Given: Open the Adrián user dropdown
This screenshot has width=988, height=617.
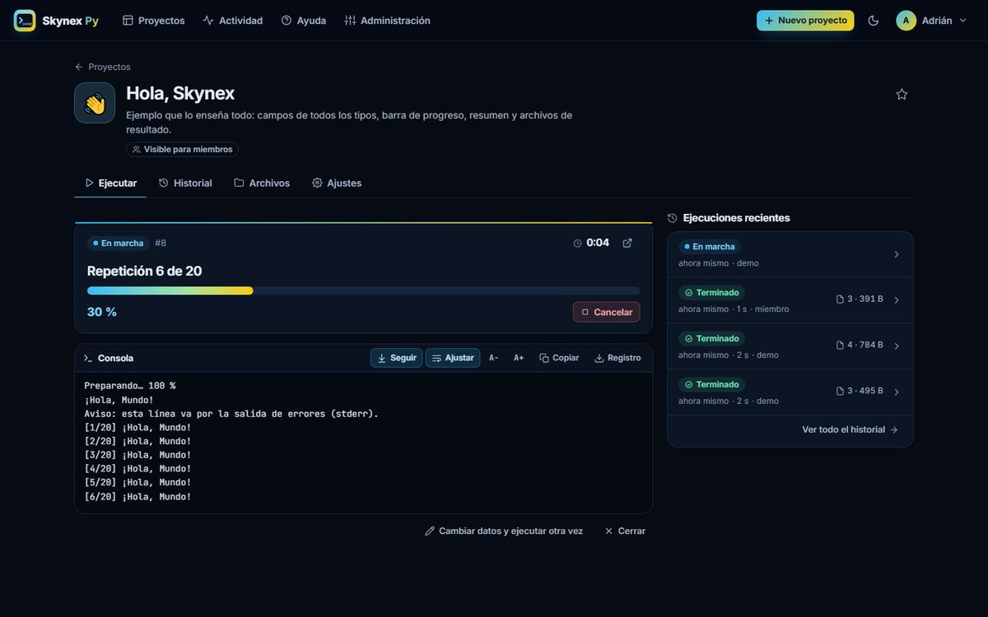Looking at the screenshot, I should coord(932,21).
